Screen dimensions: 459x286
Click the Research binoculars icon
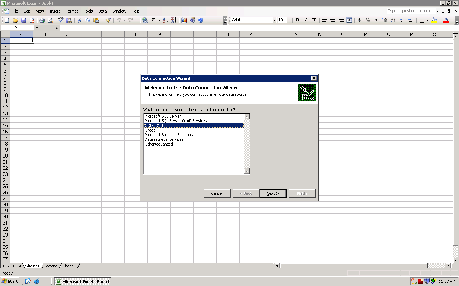pyautogui.click(x=69, y=20)
